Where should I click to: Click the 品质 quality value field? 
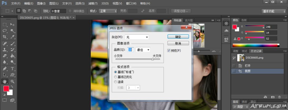point(131,50)
